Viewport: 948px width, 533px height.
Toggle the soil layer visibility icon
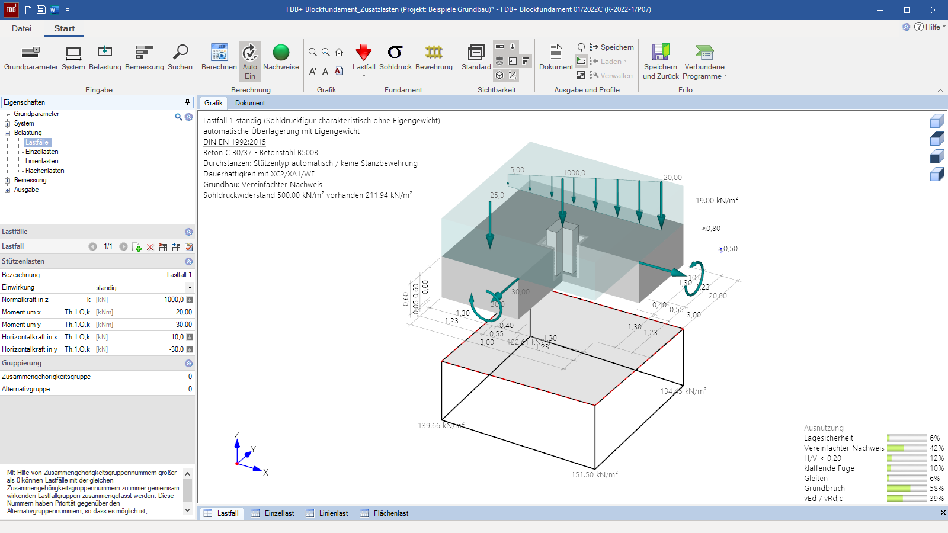point(499,61)
